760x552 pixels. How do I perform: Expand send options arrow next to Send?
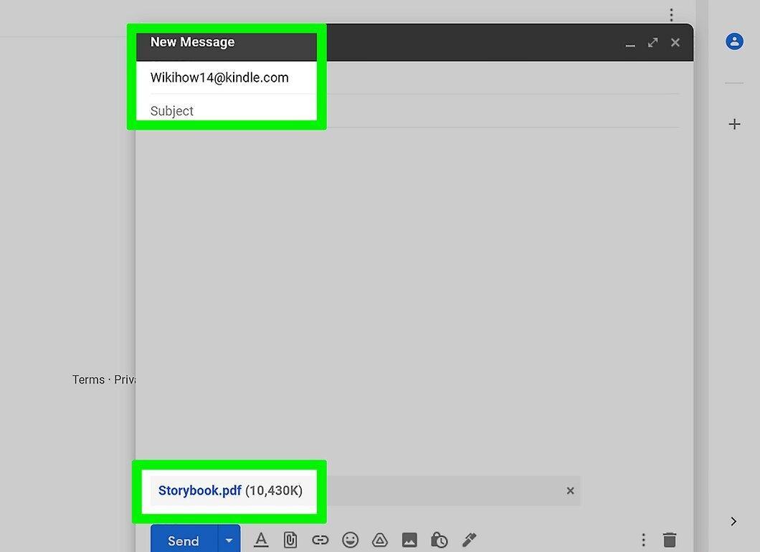[229, 539]
